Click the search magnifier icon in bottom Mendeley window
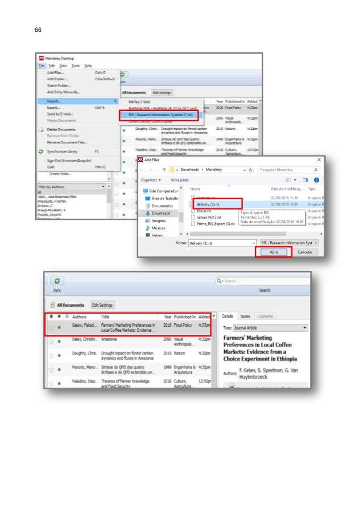The height and width of the screenshot is (514, 363). pyautogui.click(x=219, y=281)
